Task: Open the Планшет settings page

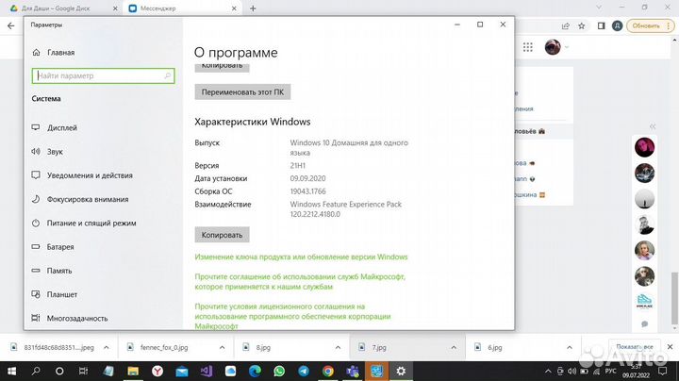Action: click(55, 294)
